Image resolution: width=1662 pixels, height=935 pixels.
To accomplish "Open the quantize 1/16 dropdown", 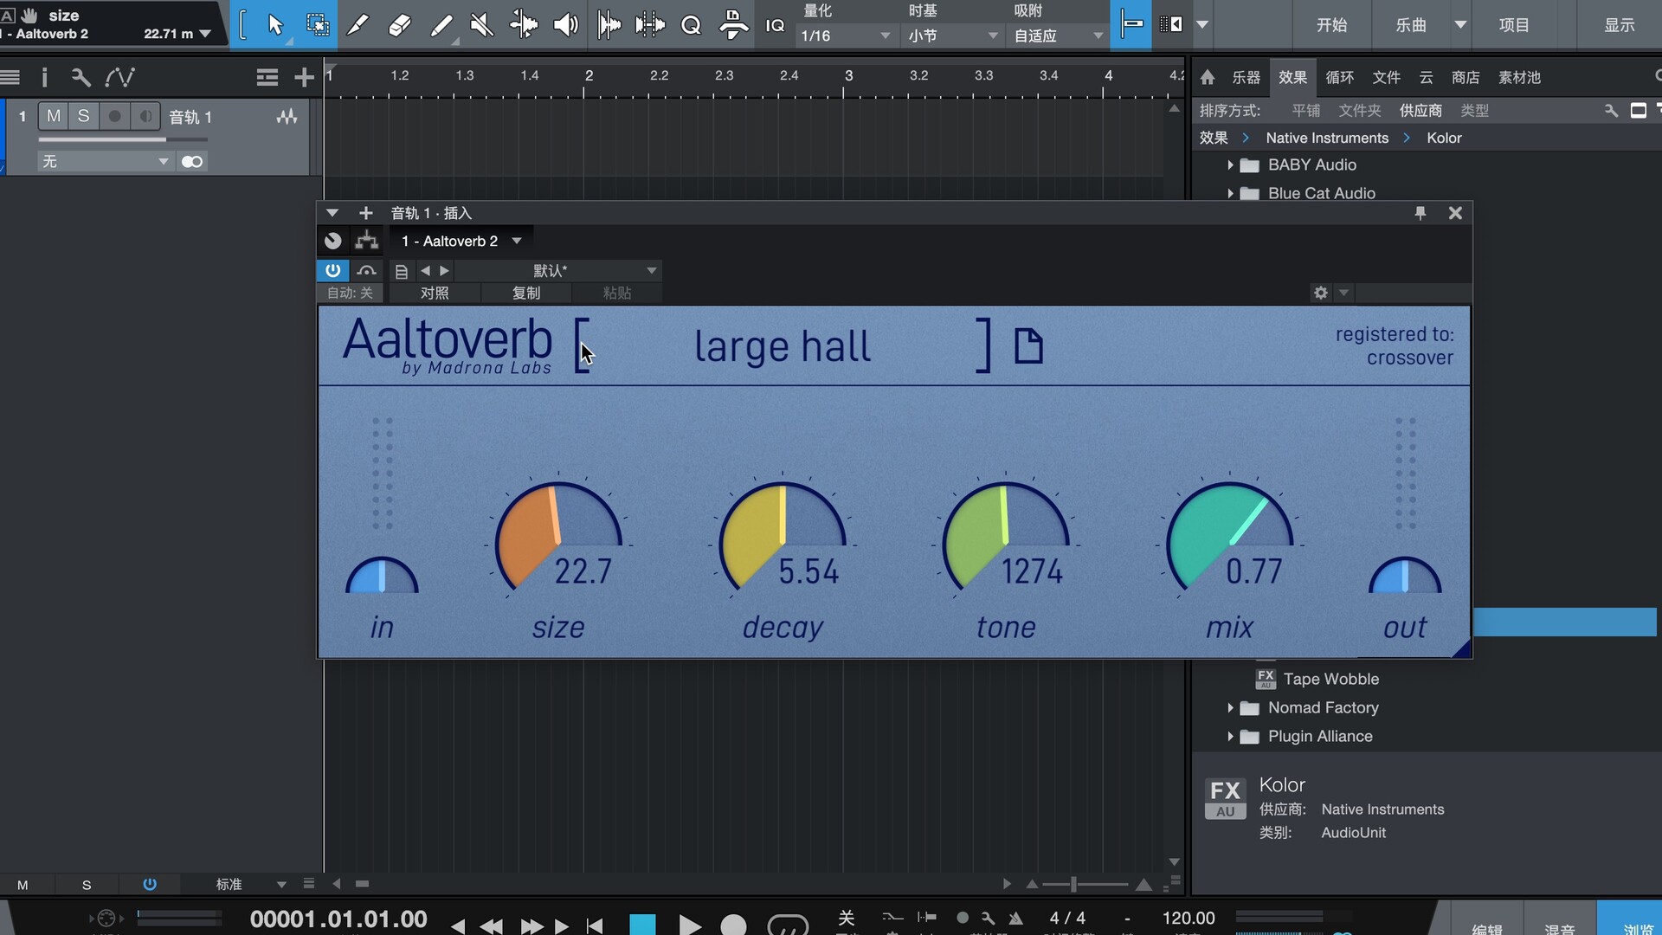I will click(x=845, y=35).
